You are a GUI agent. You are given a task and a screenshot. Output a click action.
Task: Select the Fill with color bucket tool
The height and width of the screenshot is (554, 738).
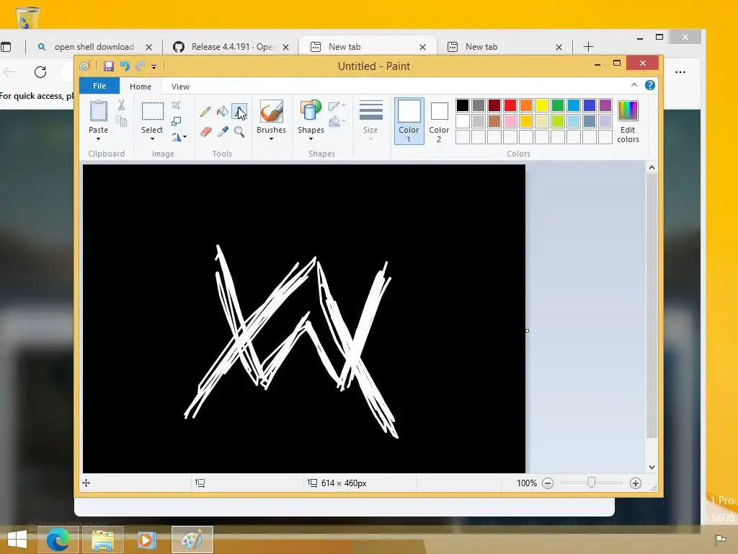(x=222, y=112)
